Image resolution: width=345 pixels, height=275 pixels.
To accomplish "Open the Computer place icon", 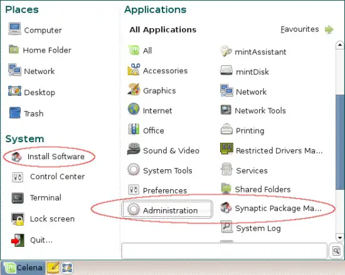I will click(x=14, y=29).
